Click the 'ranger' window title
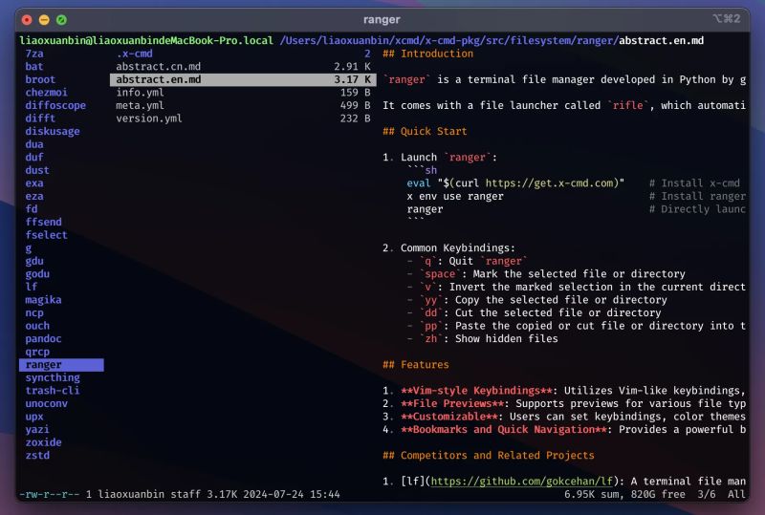 point(382,19)
